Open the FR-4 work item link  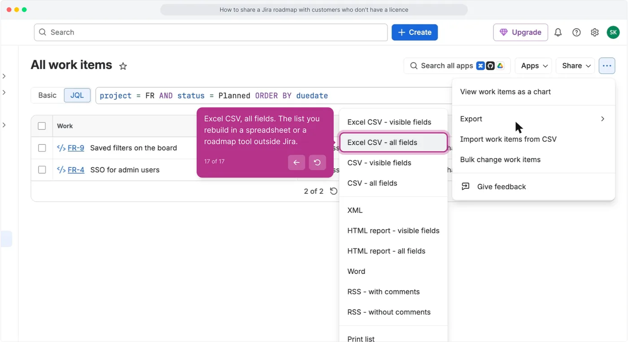pyautogui.click(x=76, y=170)
